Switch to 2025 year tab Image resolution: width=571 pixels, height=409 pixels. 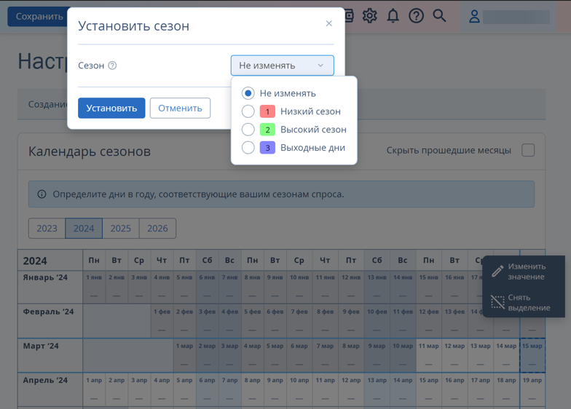point(121,229)
